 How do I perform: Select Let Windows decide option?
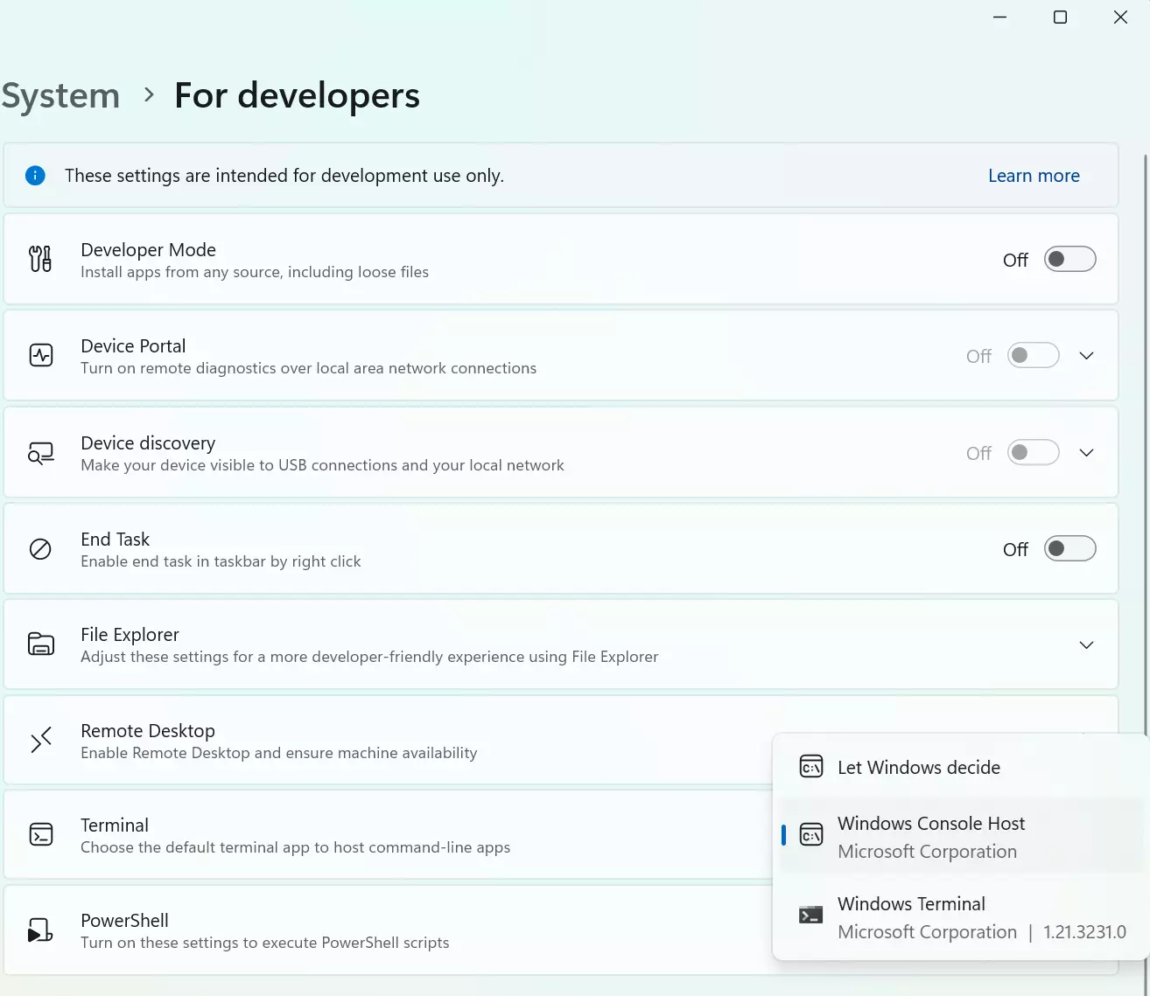click(x=918, y=768)
